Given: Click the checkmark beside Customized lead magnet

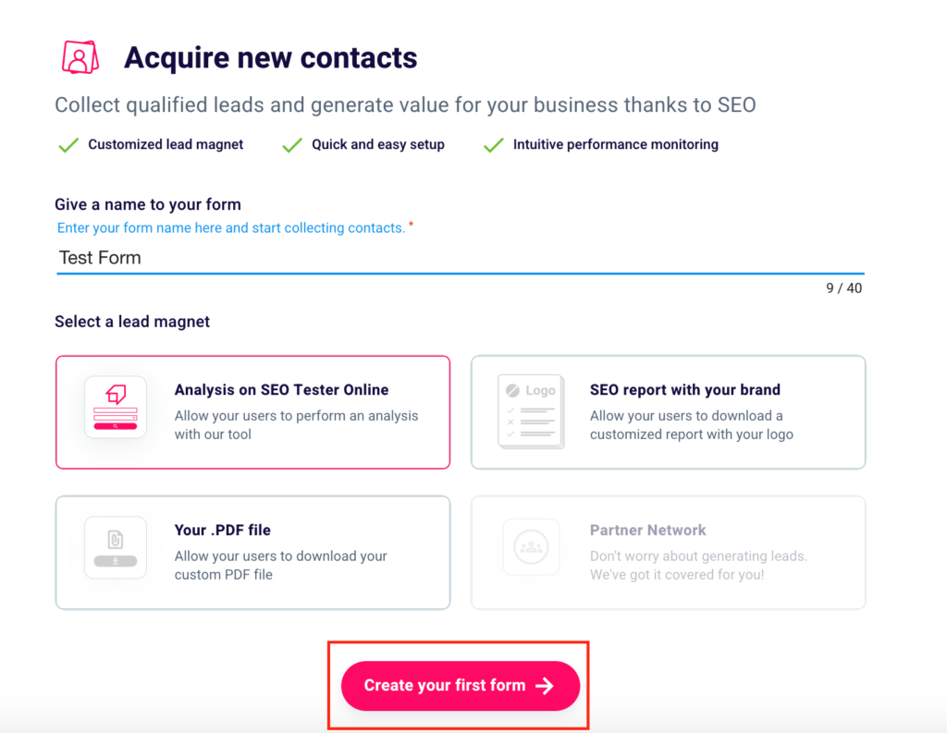Looking at the screenshot, I should point(68,145).
